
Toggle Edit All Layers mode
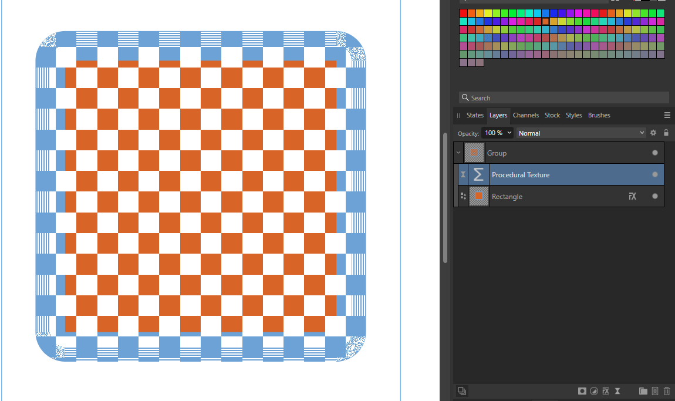click(462, 391)
